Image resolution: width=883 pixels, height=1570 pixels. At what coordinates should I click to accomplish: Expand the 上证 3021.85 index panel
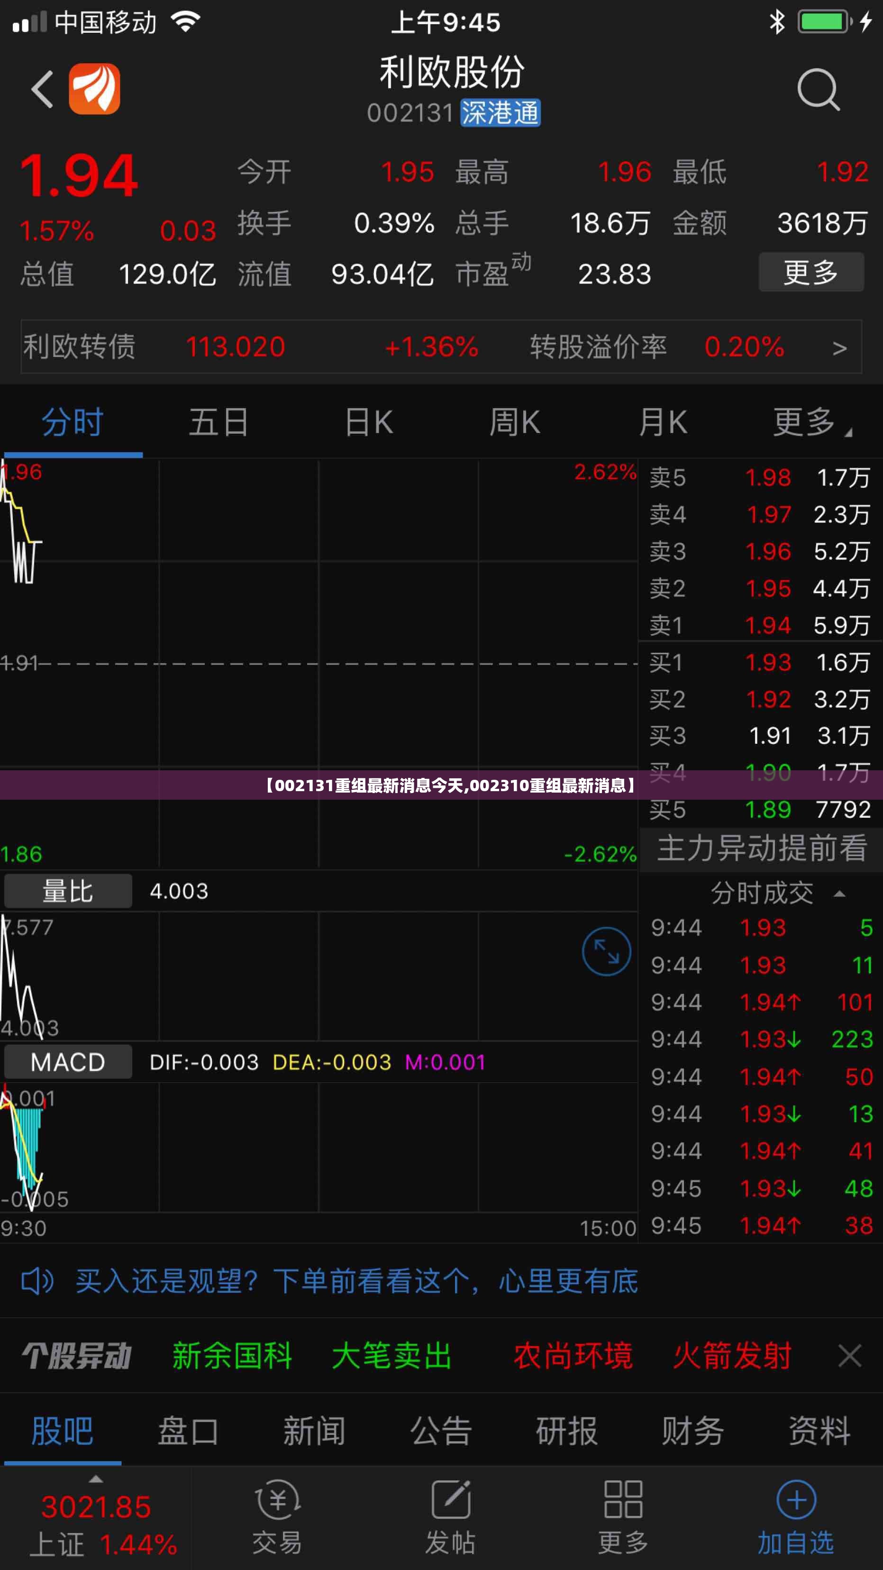coord(96,1517)
